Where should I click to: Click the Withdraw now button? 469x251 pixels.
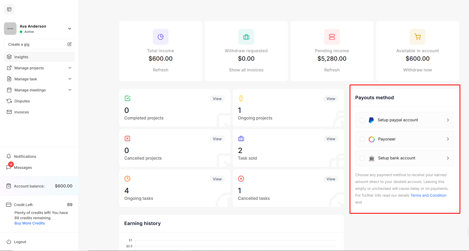click(x=417, y=70)
